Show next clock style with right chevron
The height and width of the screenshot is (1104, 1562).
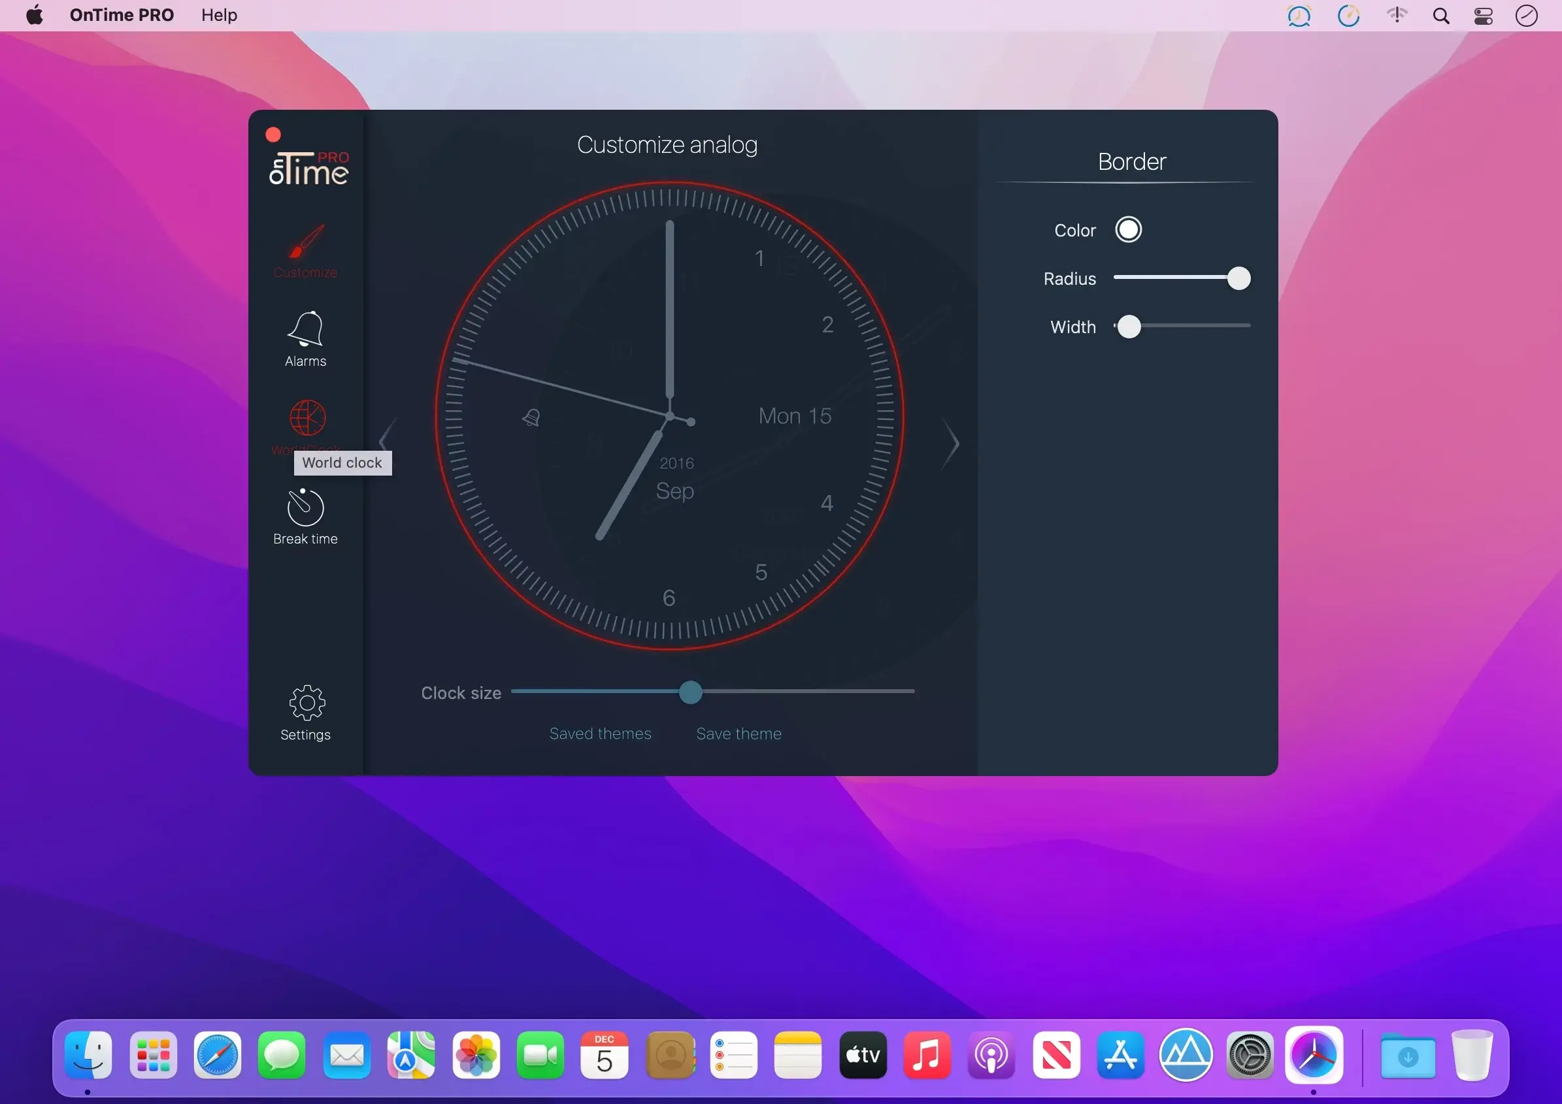[951, 444]
